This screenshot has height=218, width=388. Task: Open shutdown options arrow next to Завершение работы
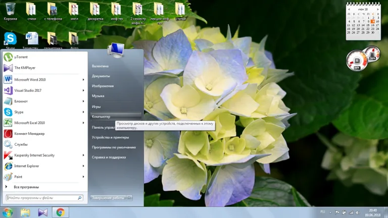coord(129,198)
